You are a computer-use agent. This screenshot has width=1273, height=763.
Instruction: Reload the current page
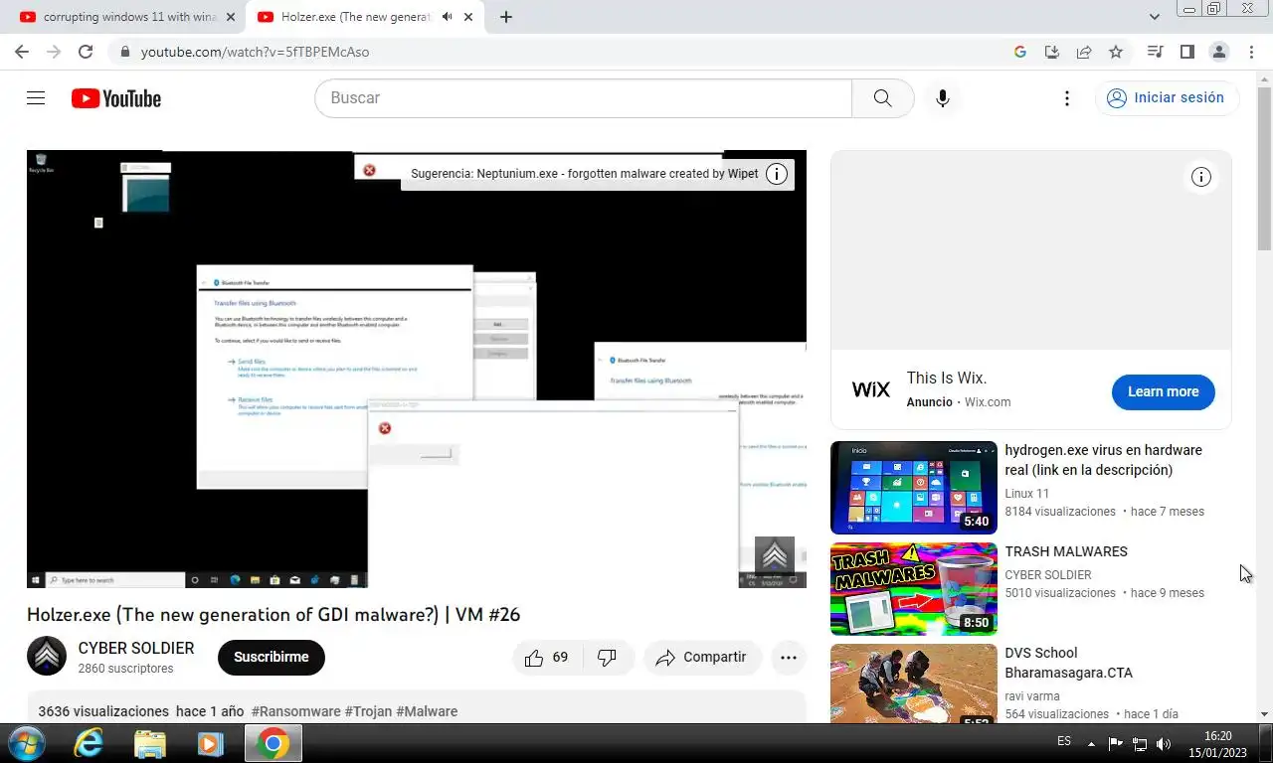(x=86, y=52)
